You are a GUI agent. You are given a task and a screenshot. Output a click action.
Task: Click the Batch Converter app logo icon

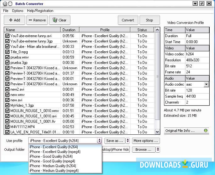coord(5,3)
